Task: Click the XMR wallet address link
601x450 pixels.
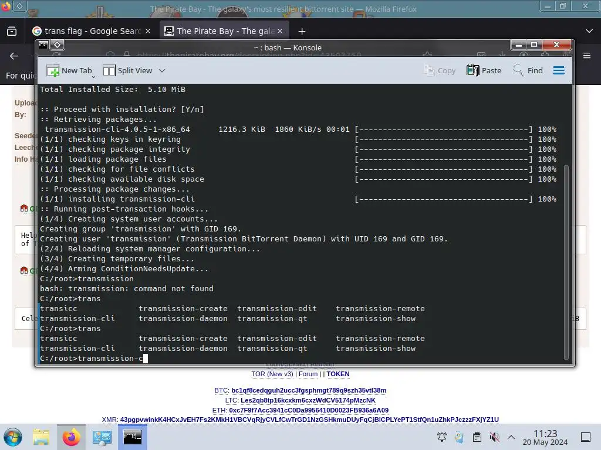Action: click(309, 420)
